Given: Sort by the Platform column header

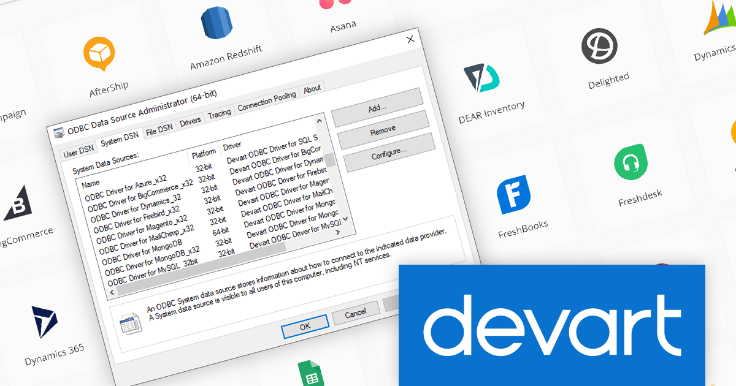Looking at the screenshot, I should coord(204,153).
